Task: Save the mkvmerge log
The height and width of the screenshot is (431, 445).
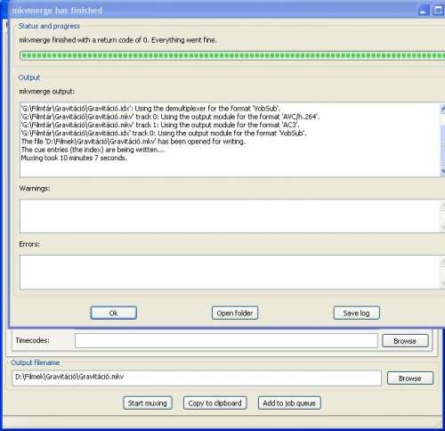Action: click(357, 313)
